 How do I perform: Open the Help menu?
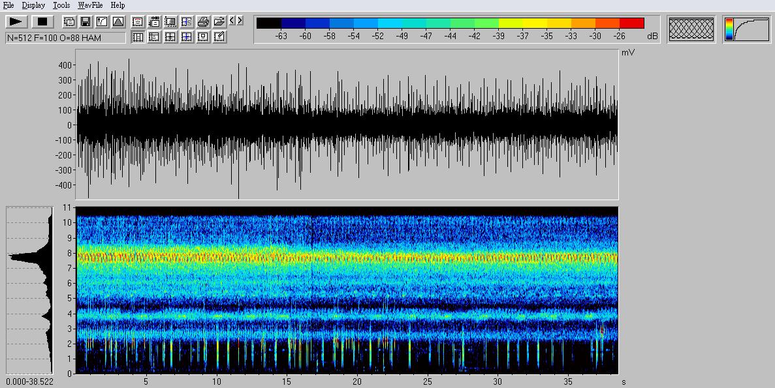point(118,5)
